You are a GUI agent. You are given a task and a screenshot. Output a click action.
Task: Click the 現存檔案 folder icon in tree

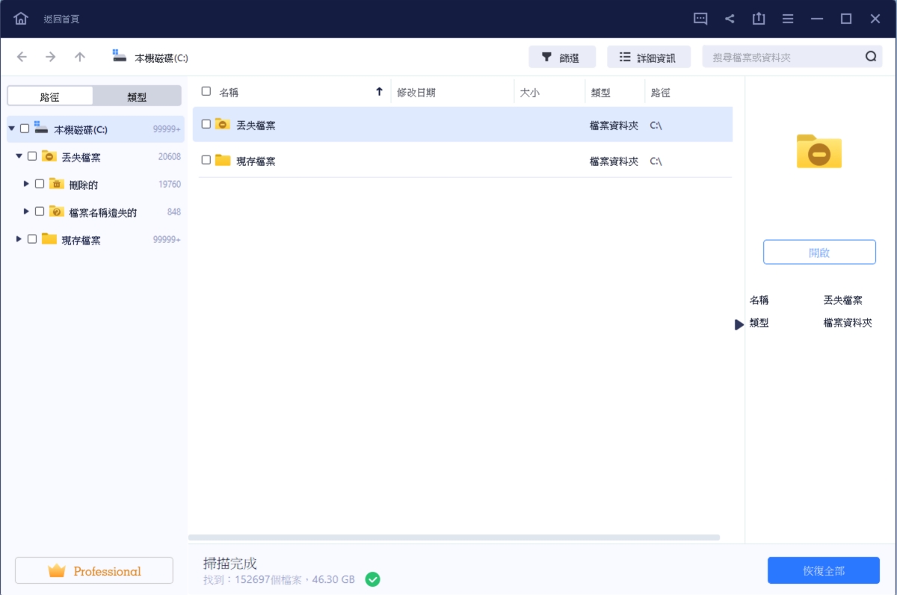coord(49,239)
